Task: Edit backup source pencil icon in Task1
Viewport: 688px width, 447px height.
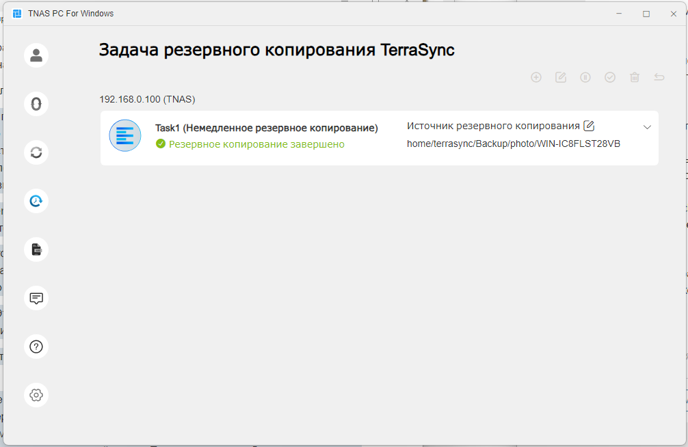Action: (589, 126)
